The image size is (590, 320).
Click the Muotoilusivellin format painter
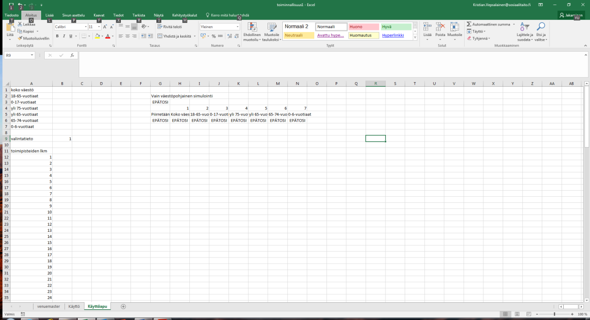(x=33, y=39)
